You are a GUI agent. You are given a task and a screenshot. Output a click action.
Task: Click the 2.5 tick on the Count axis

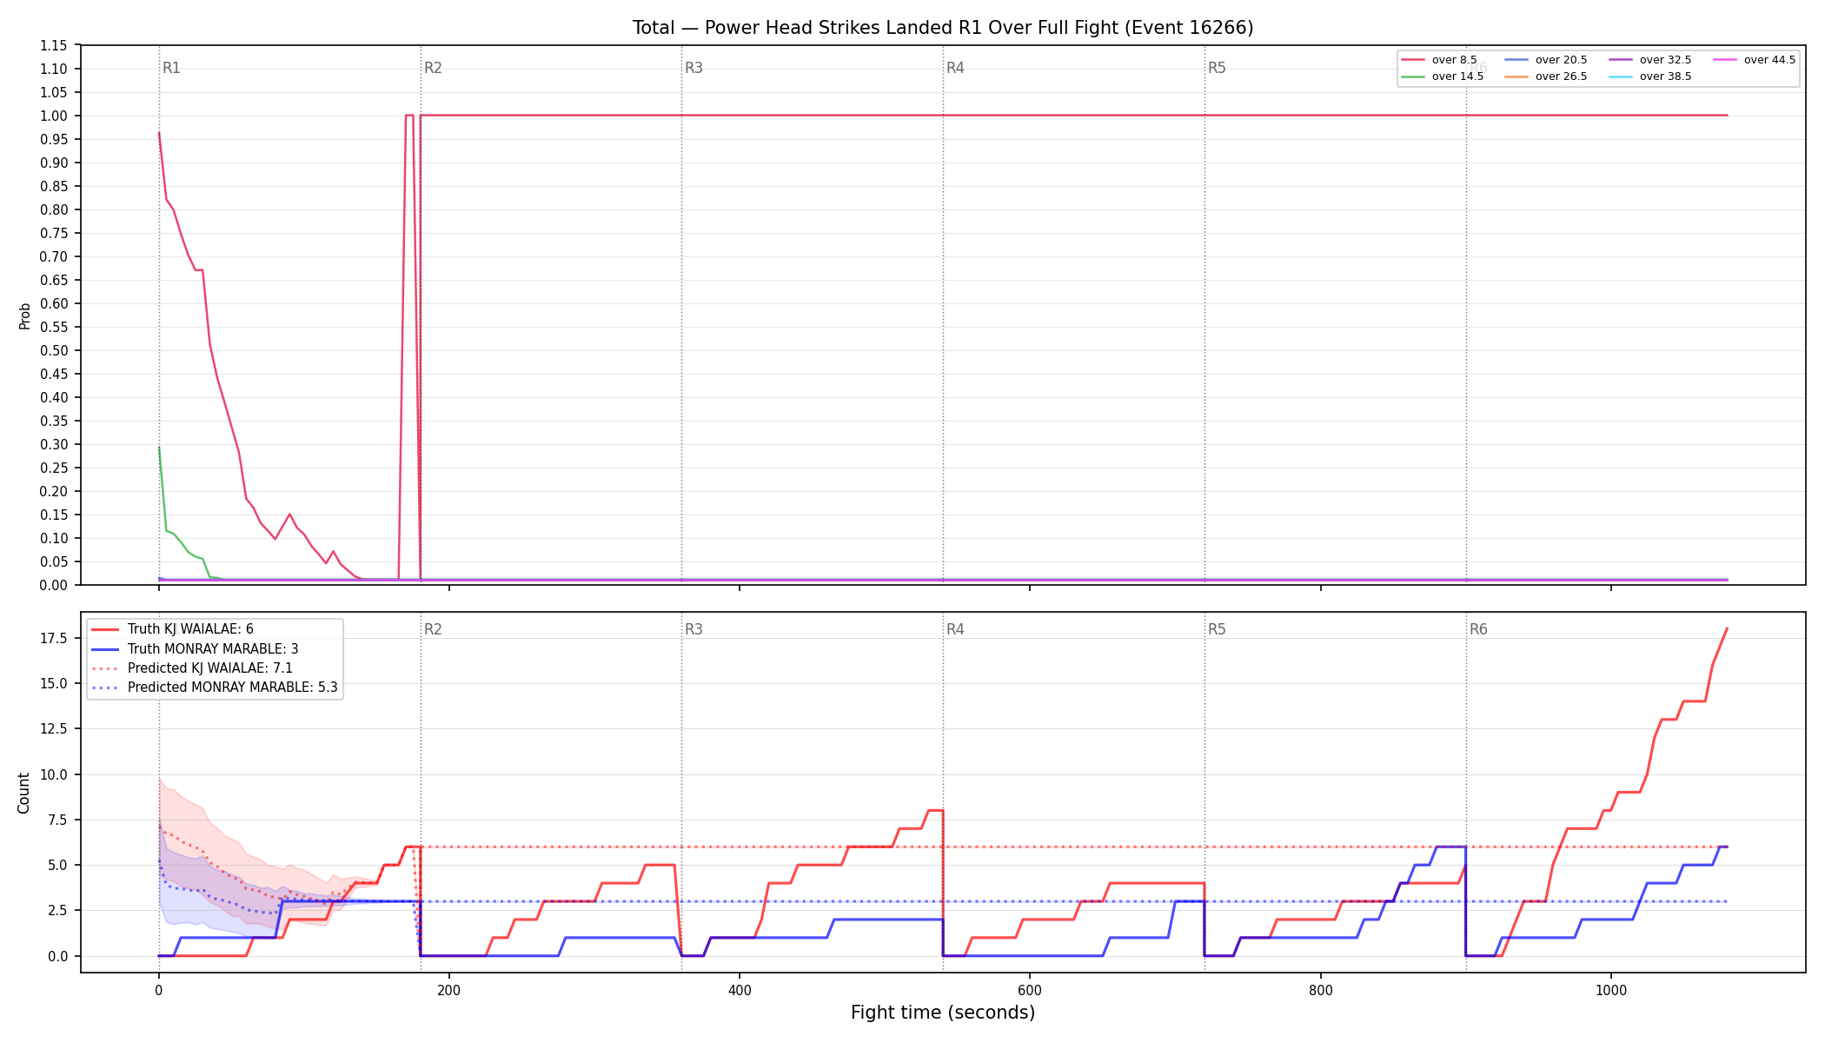[57, 910]
